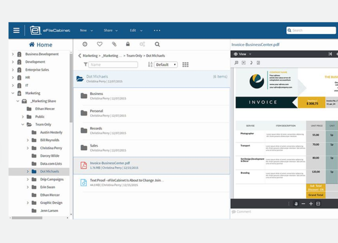Click the paperclip attachment icon
The width and height of the screenshot is (338, 243).
(114, 44)
